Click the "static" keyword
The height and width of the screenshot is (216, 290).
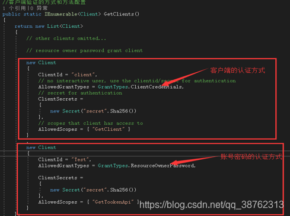coord(32,14)
